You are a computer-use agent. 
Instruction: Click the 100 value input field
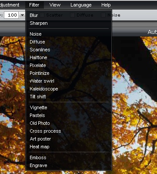pos(11,15)
